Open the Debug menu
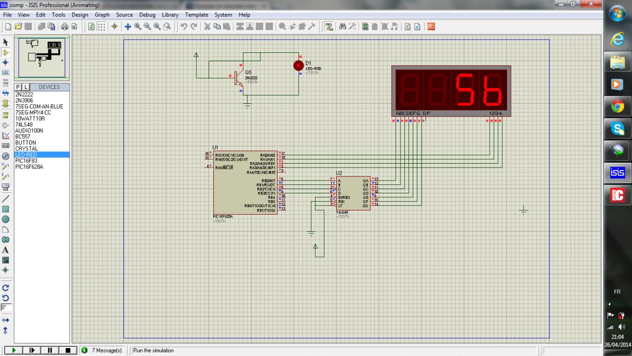Image resolution: width=632 pixels, height=356 pixels. pos(147,15)
